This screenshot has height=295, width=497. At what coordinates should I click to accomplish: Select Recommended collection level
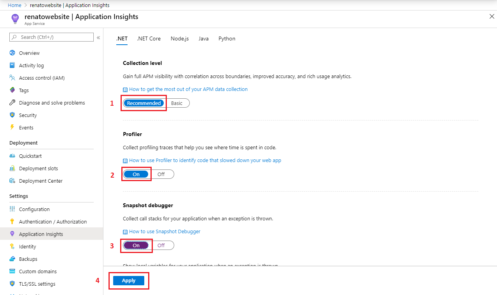pyautogui.click(x=144, y=103)
